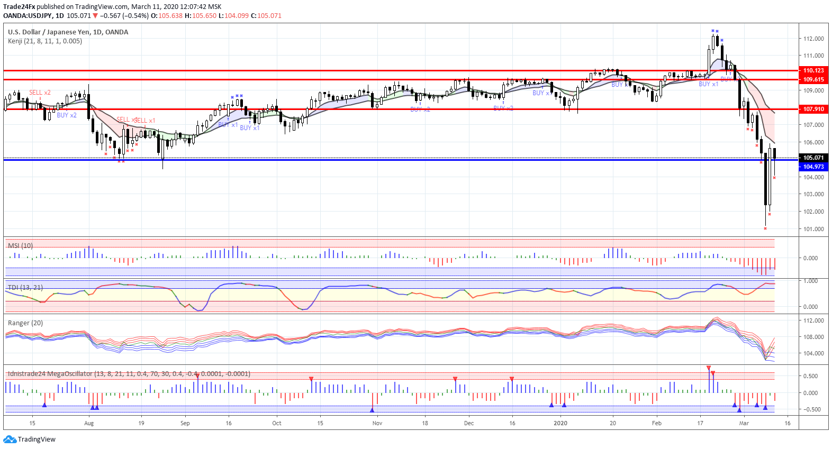
Task: Click the TradingView logo icon
Action: (x=10, y=439)
